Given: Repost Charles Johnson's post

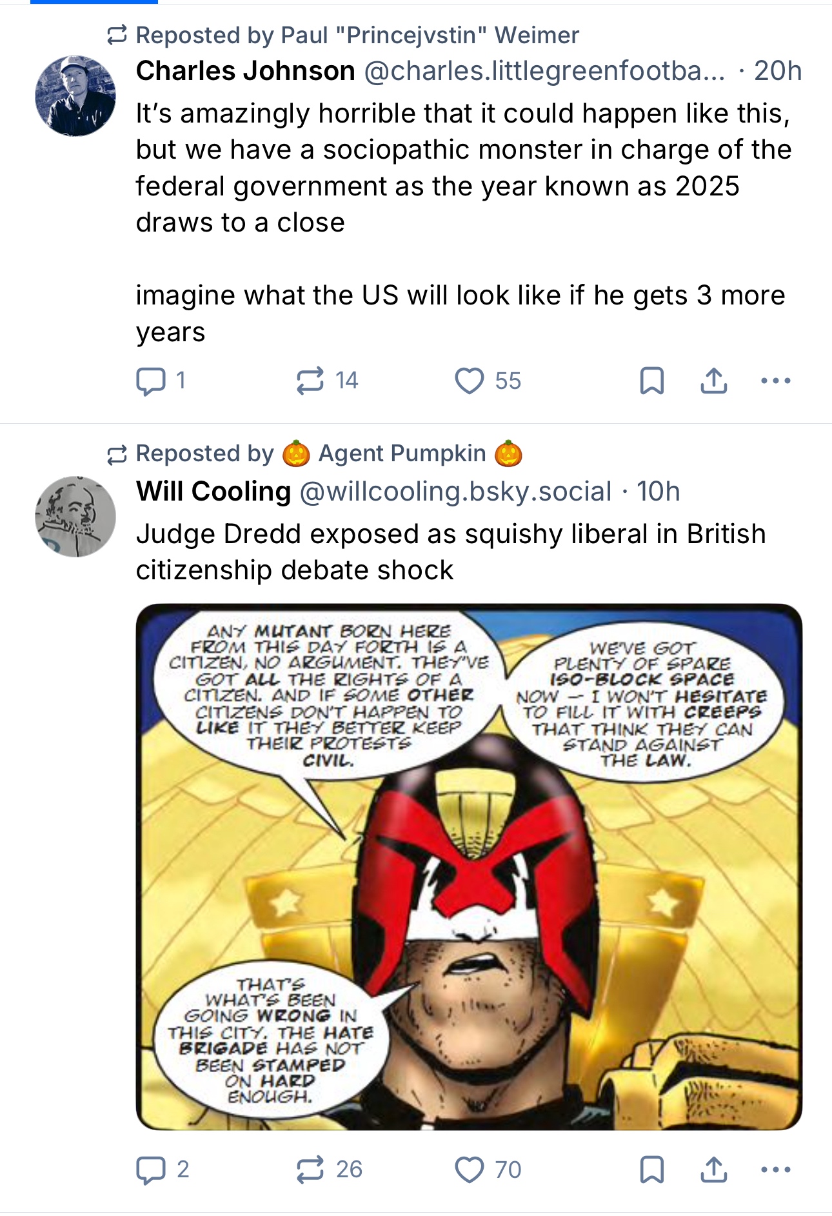Looking at the screenshot, I should 310,381.
